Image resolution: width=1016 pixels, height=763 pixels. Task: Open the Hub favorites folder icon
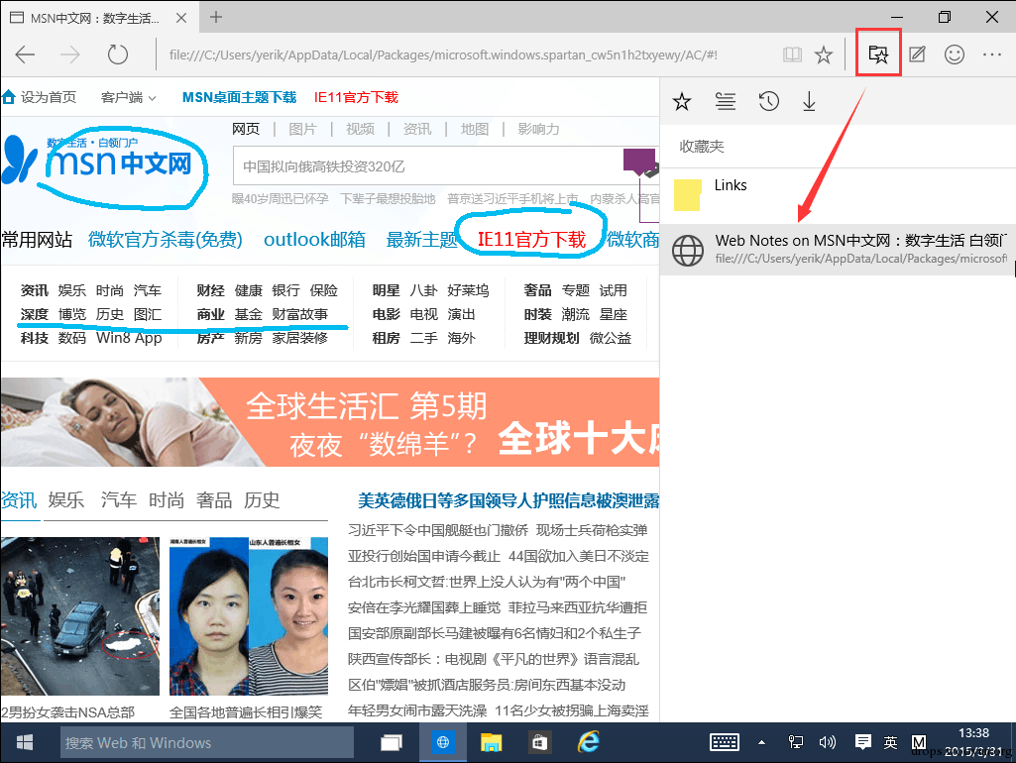point(878,54)
